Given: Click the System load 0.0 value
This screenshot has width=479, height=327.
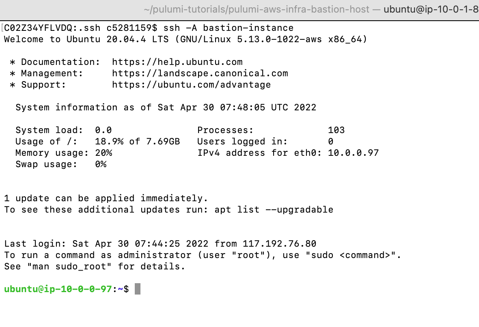Looking at the screenshot, I should click(x=103, y=130).
